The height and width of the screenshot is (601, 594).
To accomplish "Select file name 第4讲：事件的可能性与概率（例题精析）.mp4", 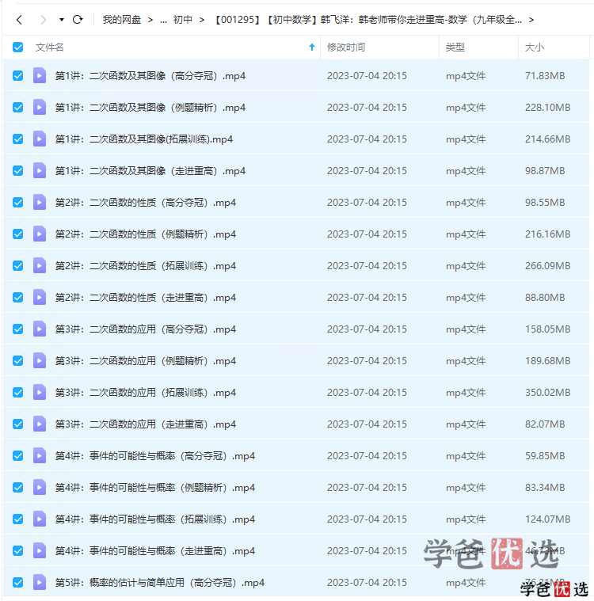I will (155, 488).
